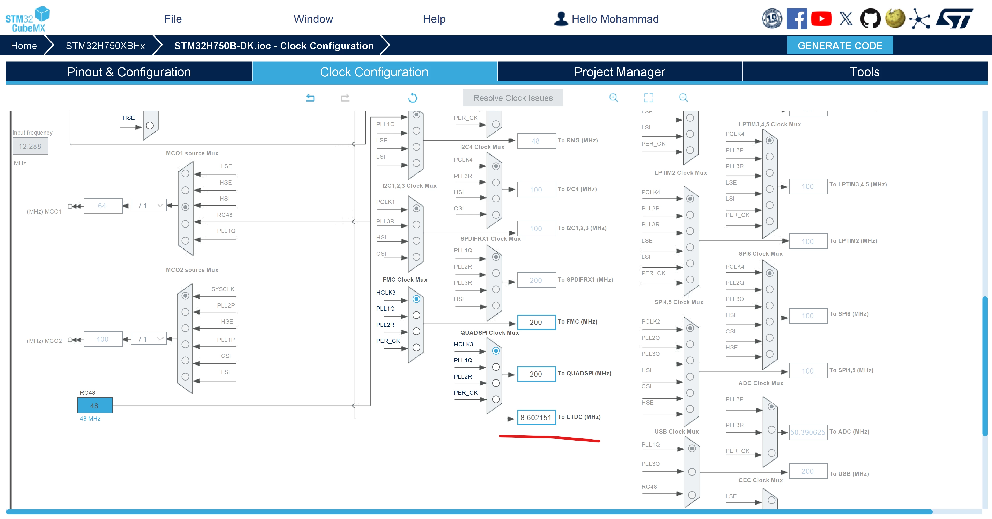The width and height of the screenshot is (992, 519).
Task: Select LSE in MCO1 source Mux
Action: [x=186, y=173]
